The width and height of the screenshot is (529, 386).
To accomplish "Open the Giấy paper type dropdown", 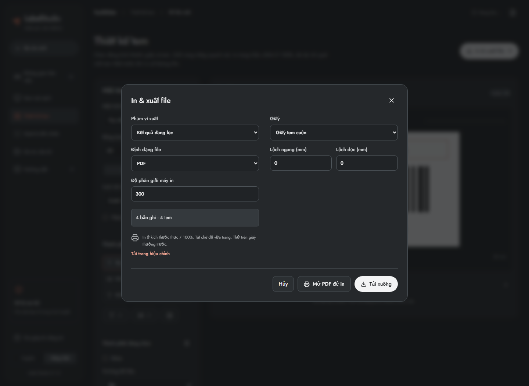I will coord(334,132).
